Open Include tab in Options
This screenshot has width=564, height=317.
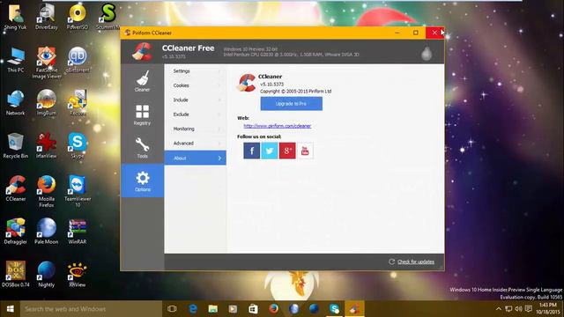pos(196,100)
